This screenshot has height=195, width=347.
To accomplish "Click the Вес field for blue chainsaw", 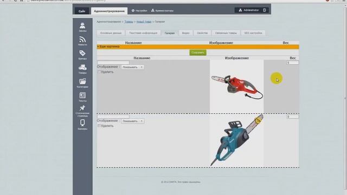I will 293,116.
